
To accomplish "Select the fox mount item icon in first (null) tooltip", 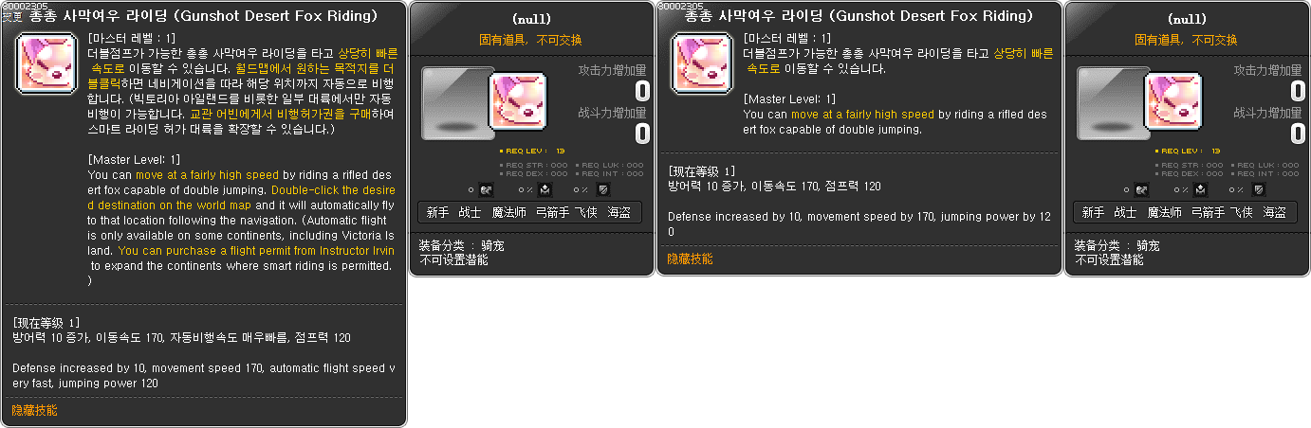I will click(518, 101).
